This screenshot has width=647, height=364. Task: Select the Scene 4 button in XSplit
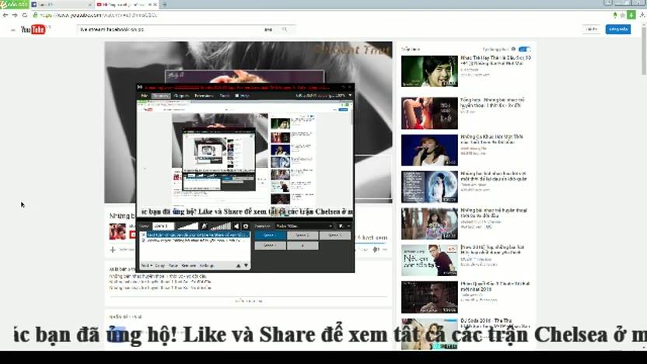(271, 246)
